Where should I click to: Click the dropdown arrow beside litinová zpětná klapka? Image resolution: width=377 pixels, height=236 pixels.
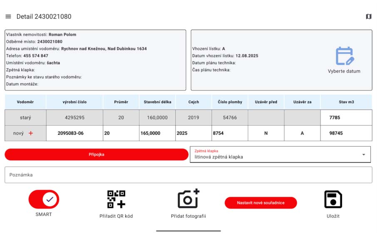[364, 154]
